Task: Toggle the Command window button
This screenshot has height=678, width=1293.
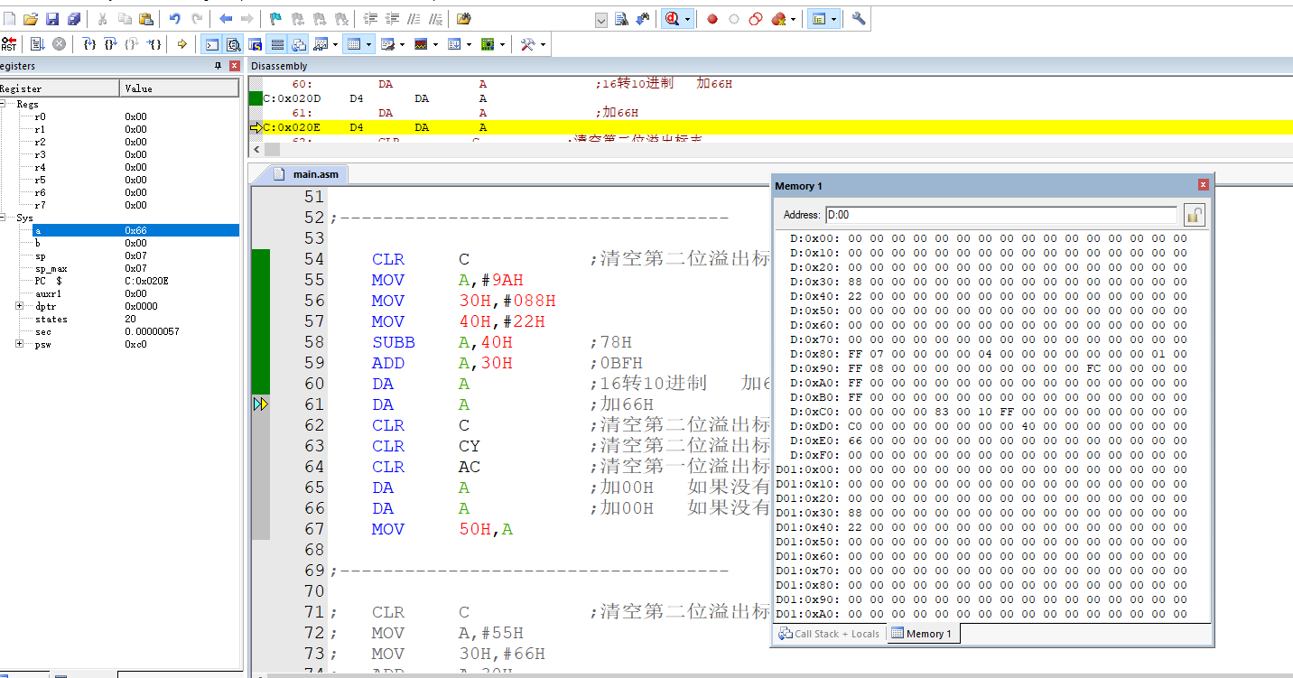Action: pos(210,44)
